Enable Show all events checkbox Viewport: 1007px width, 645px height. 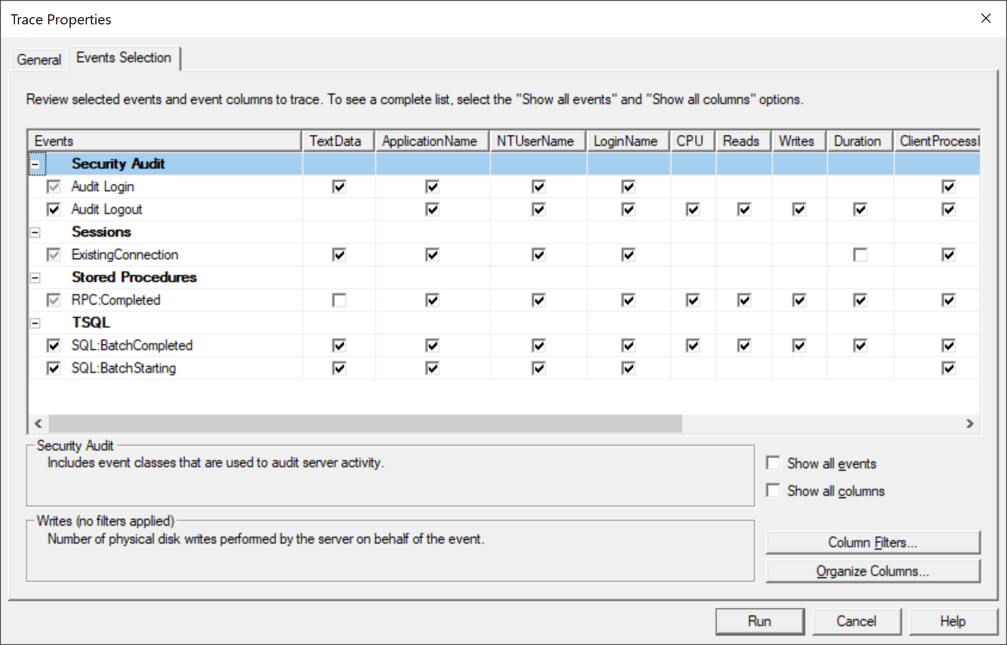click(x=773, y=463)
